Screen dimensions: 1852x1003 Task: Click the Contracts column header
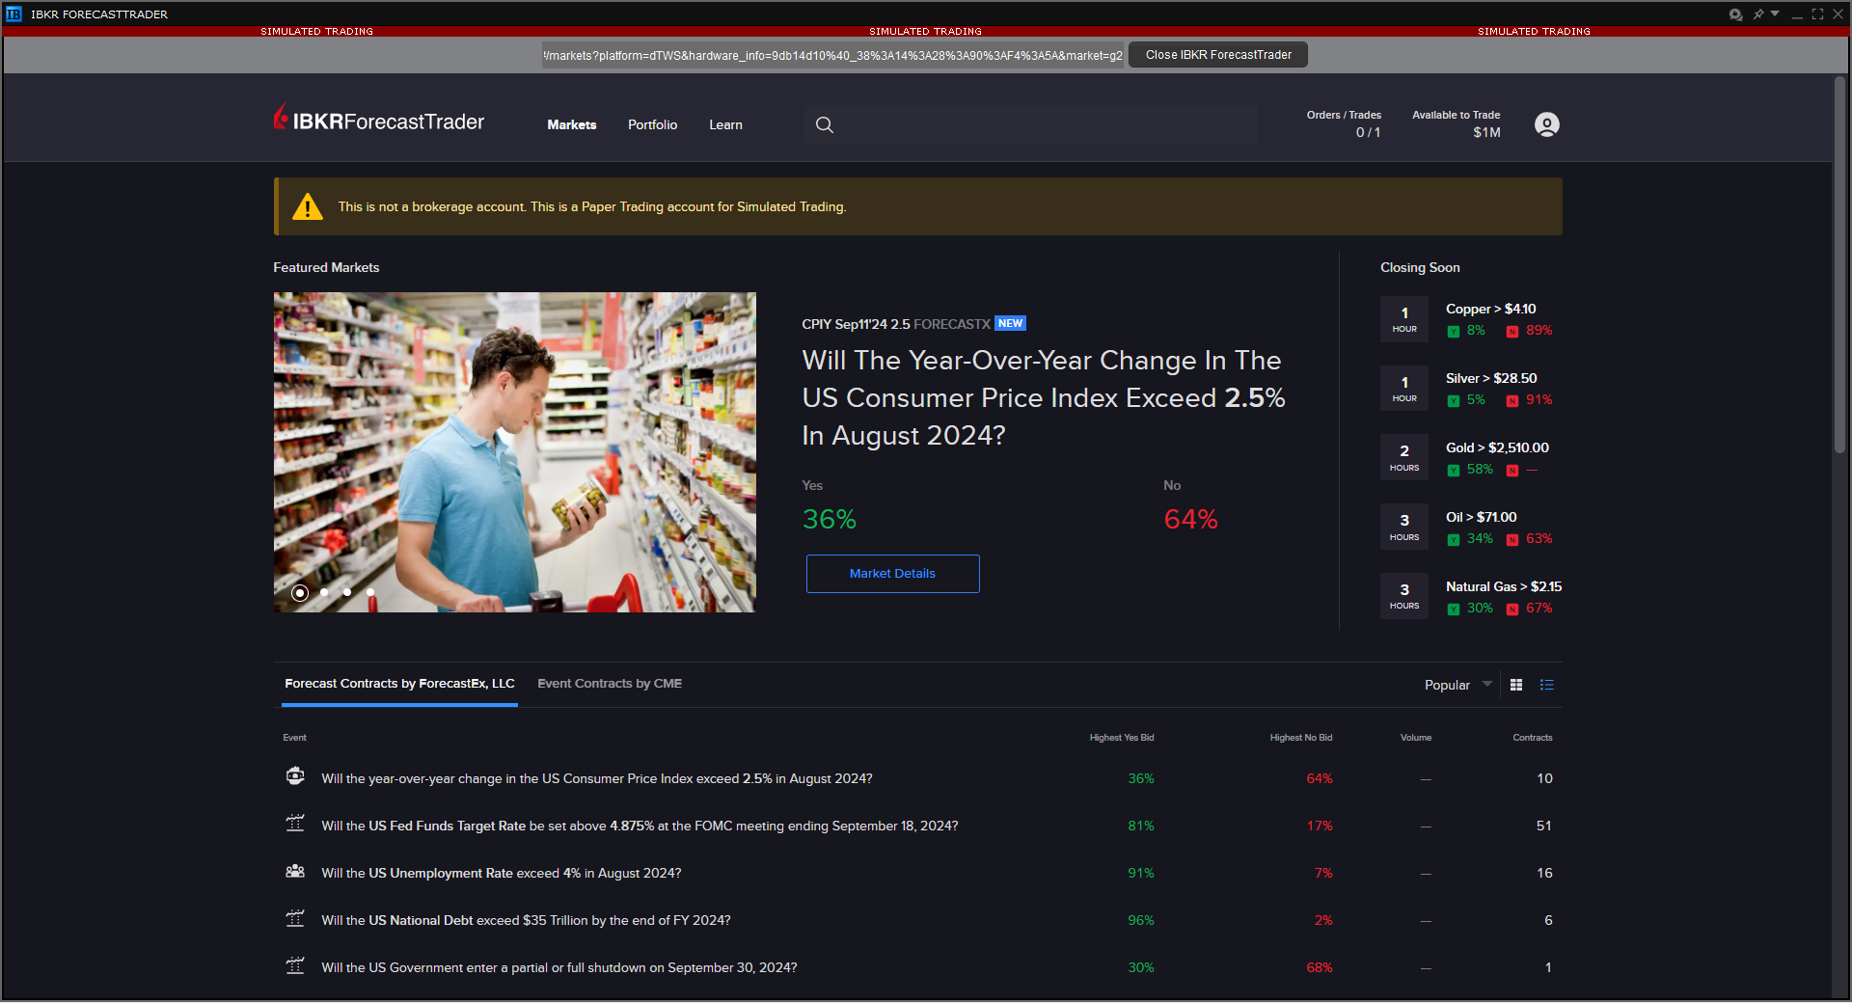coord(1532,738)
